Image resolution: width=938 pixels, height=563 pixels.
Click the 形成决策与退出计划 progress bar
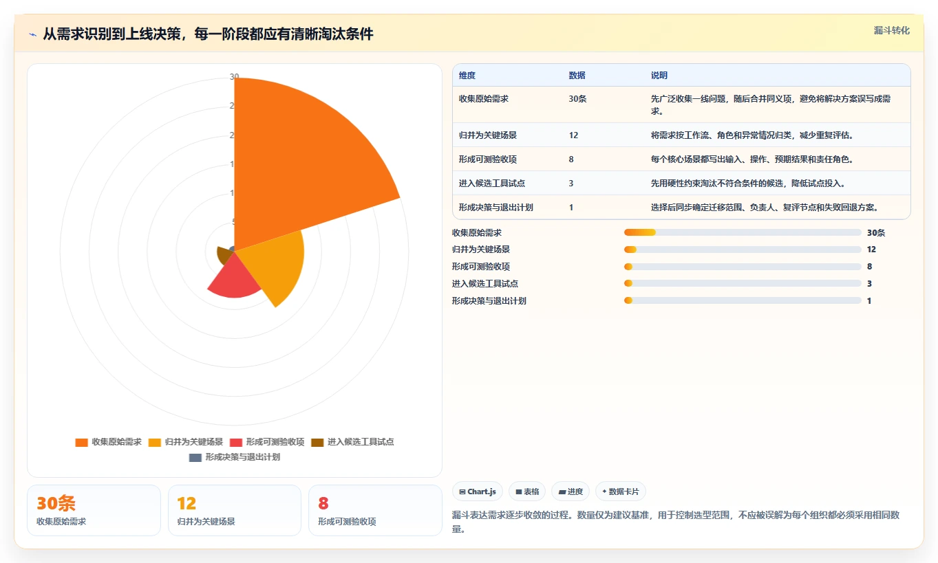743,300
